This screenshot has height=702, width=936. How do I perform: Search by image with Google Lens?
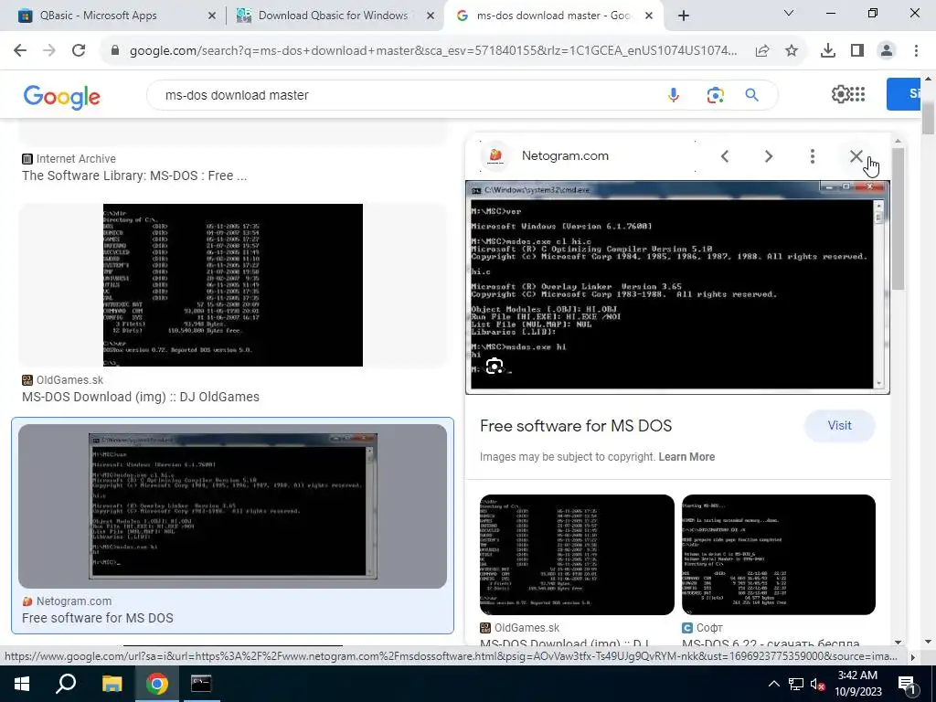click(715, 95)
